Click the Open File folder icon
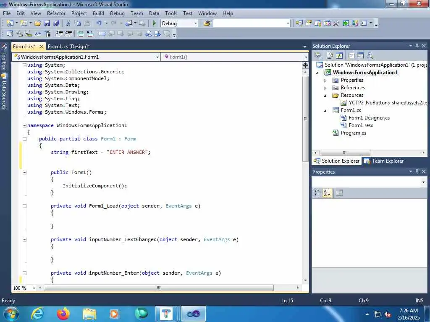The image size is (430, 322). 38,23
